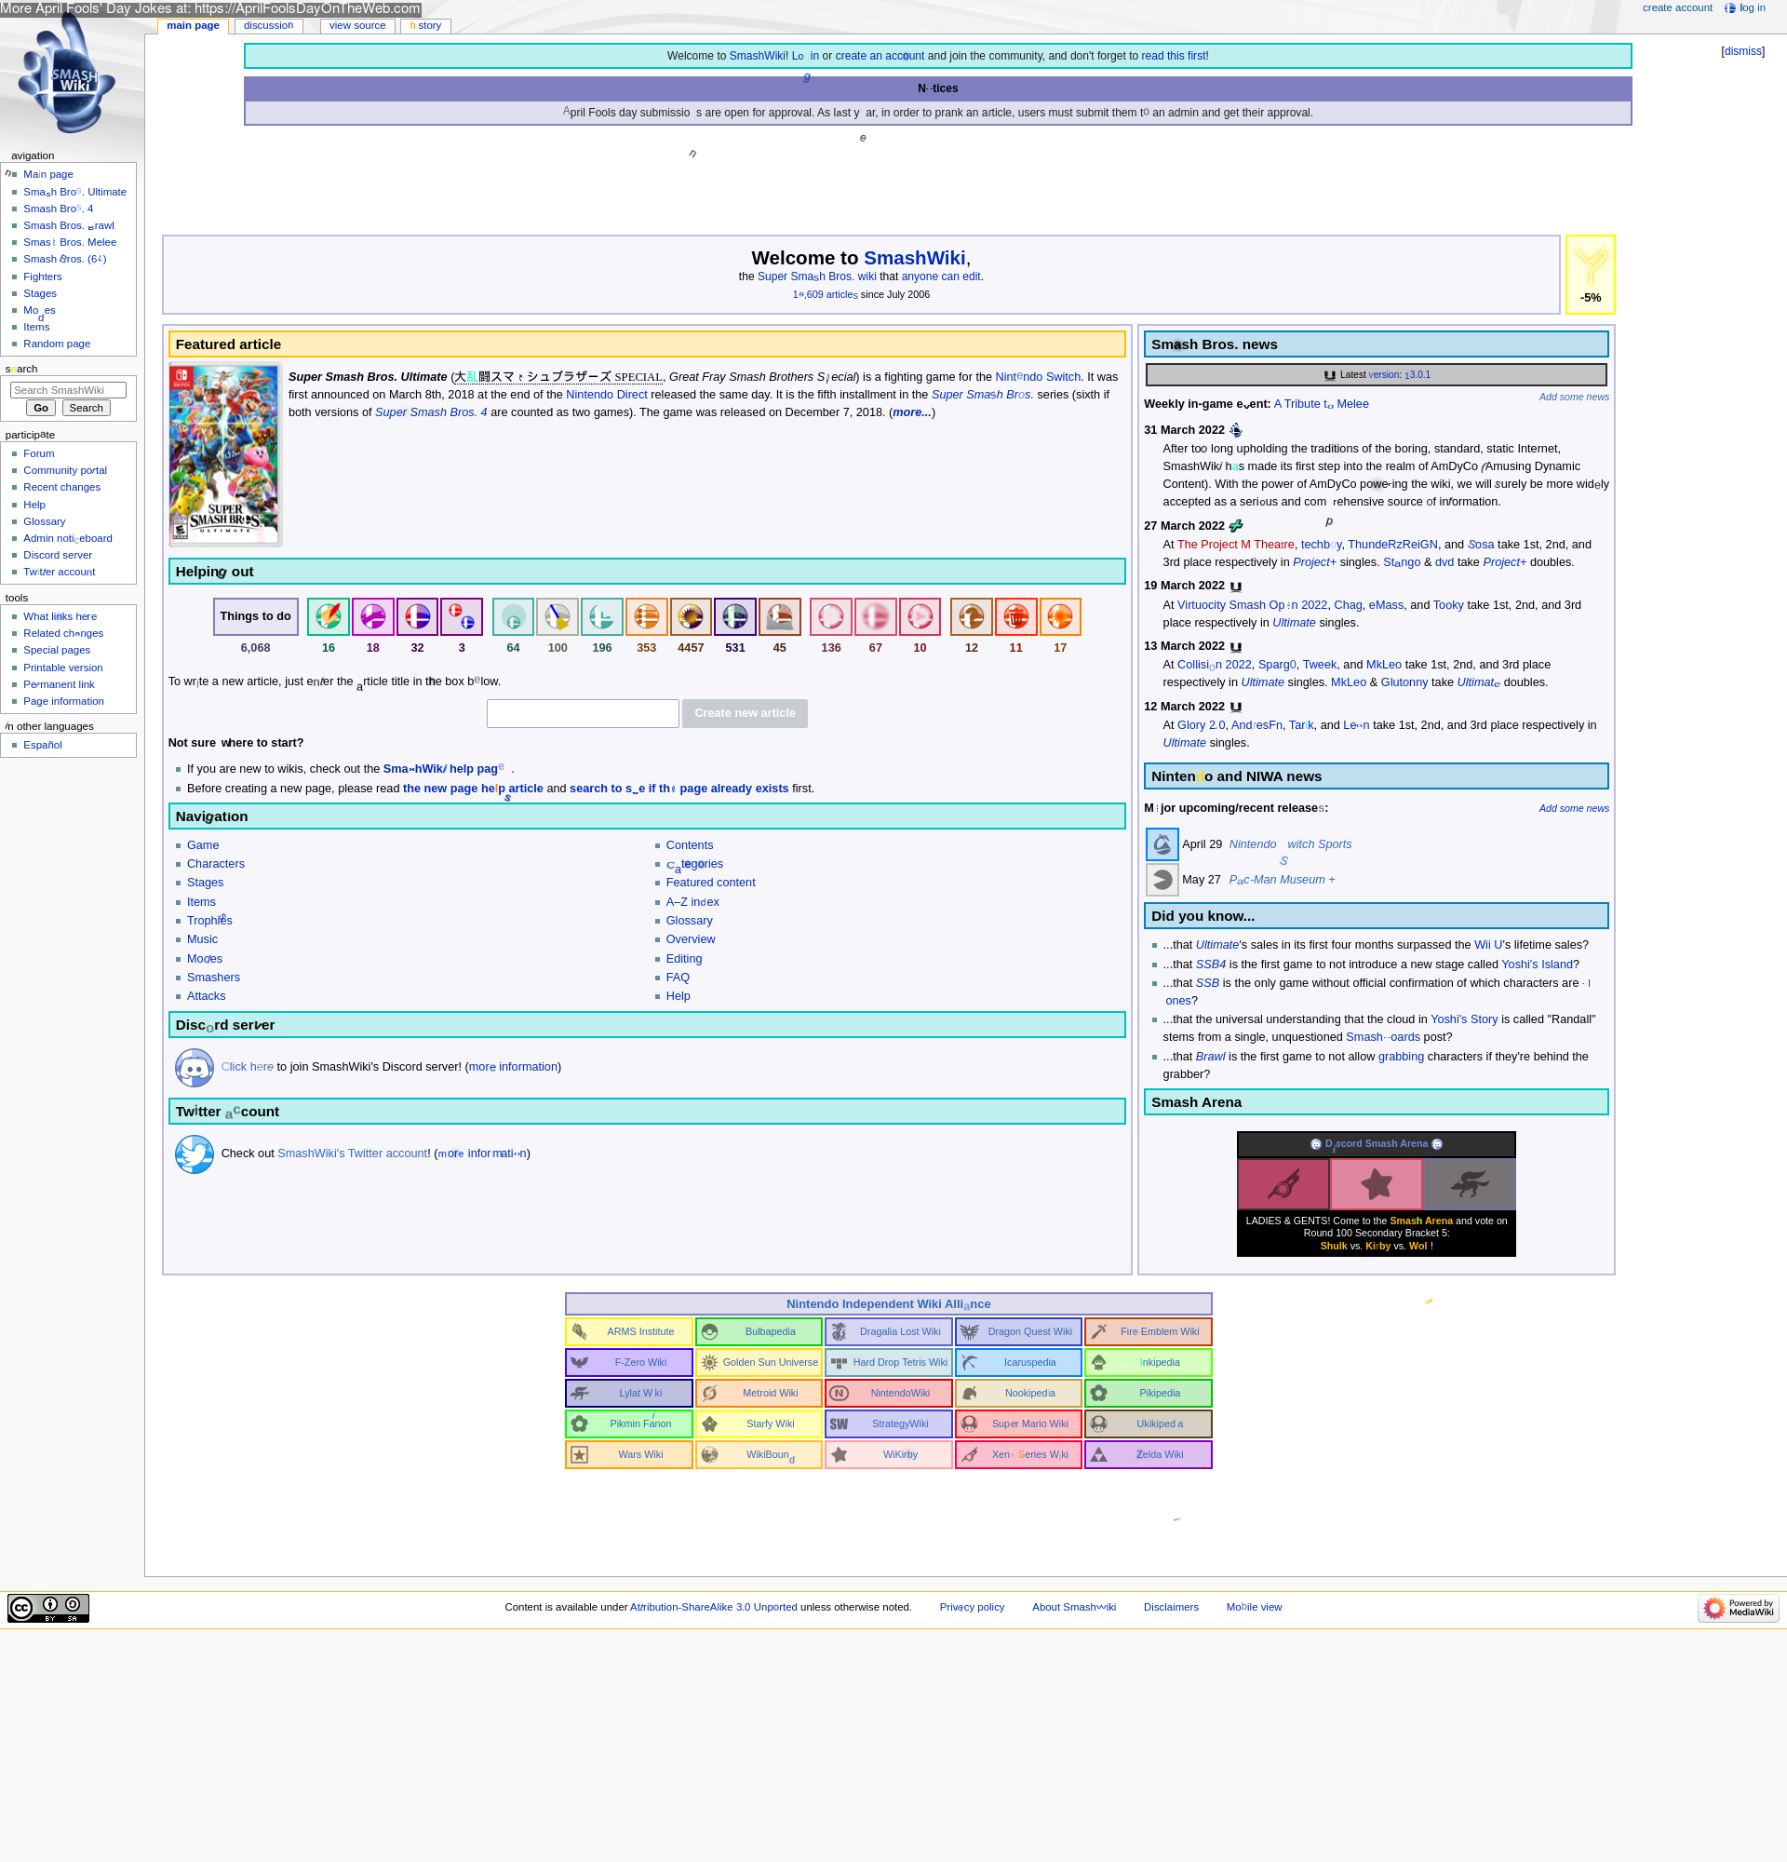Open the icon above count 531
Image resolution: width=1787 pixels, height=1862 pixels.
[735, 616]
